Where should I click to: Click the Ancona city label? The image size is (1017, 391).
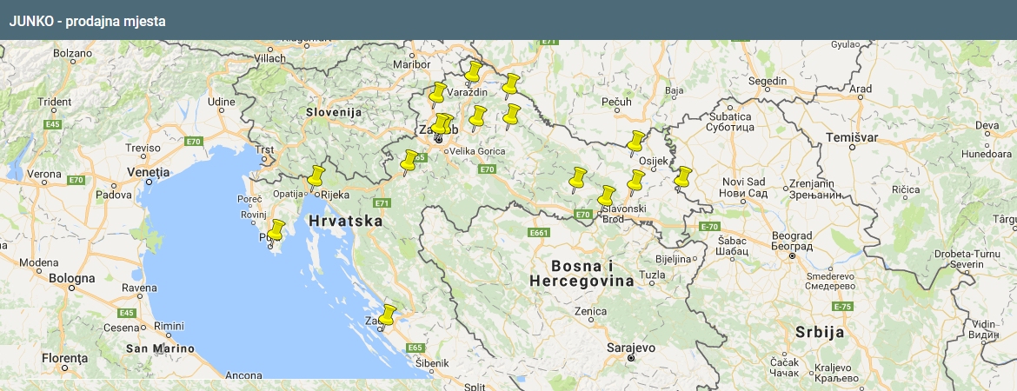[243, 374]
